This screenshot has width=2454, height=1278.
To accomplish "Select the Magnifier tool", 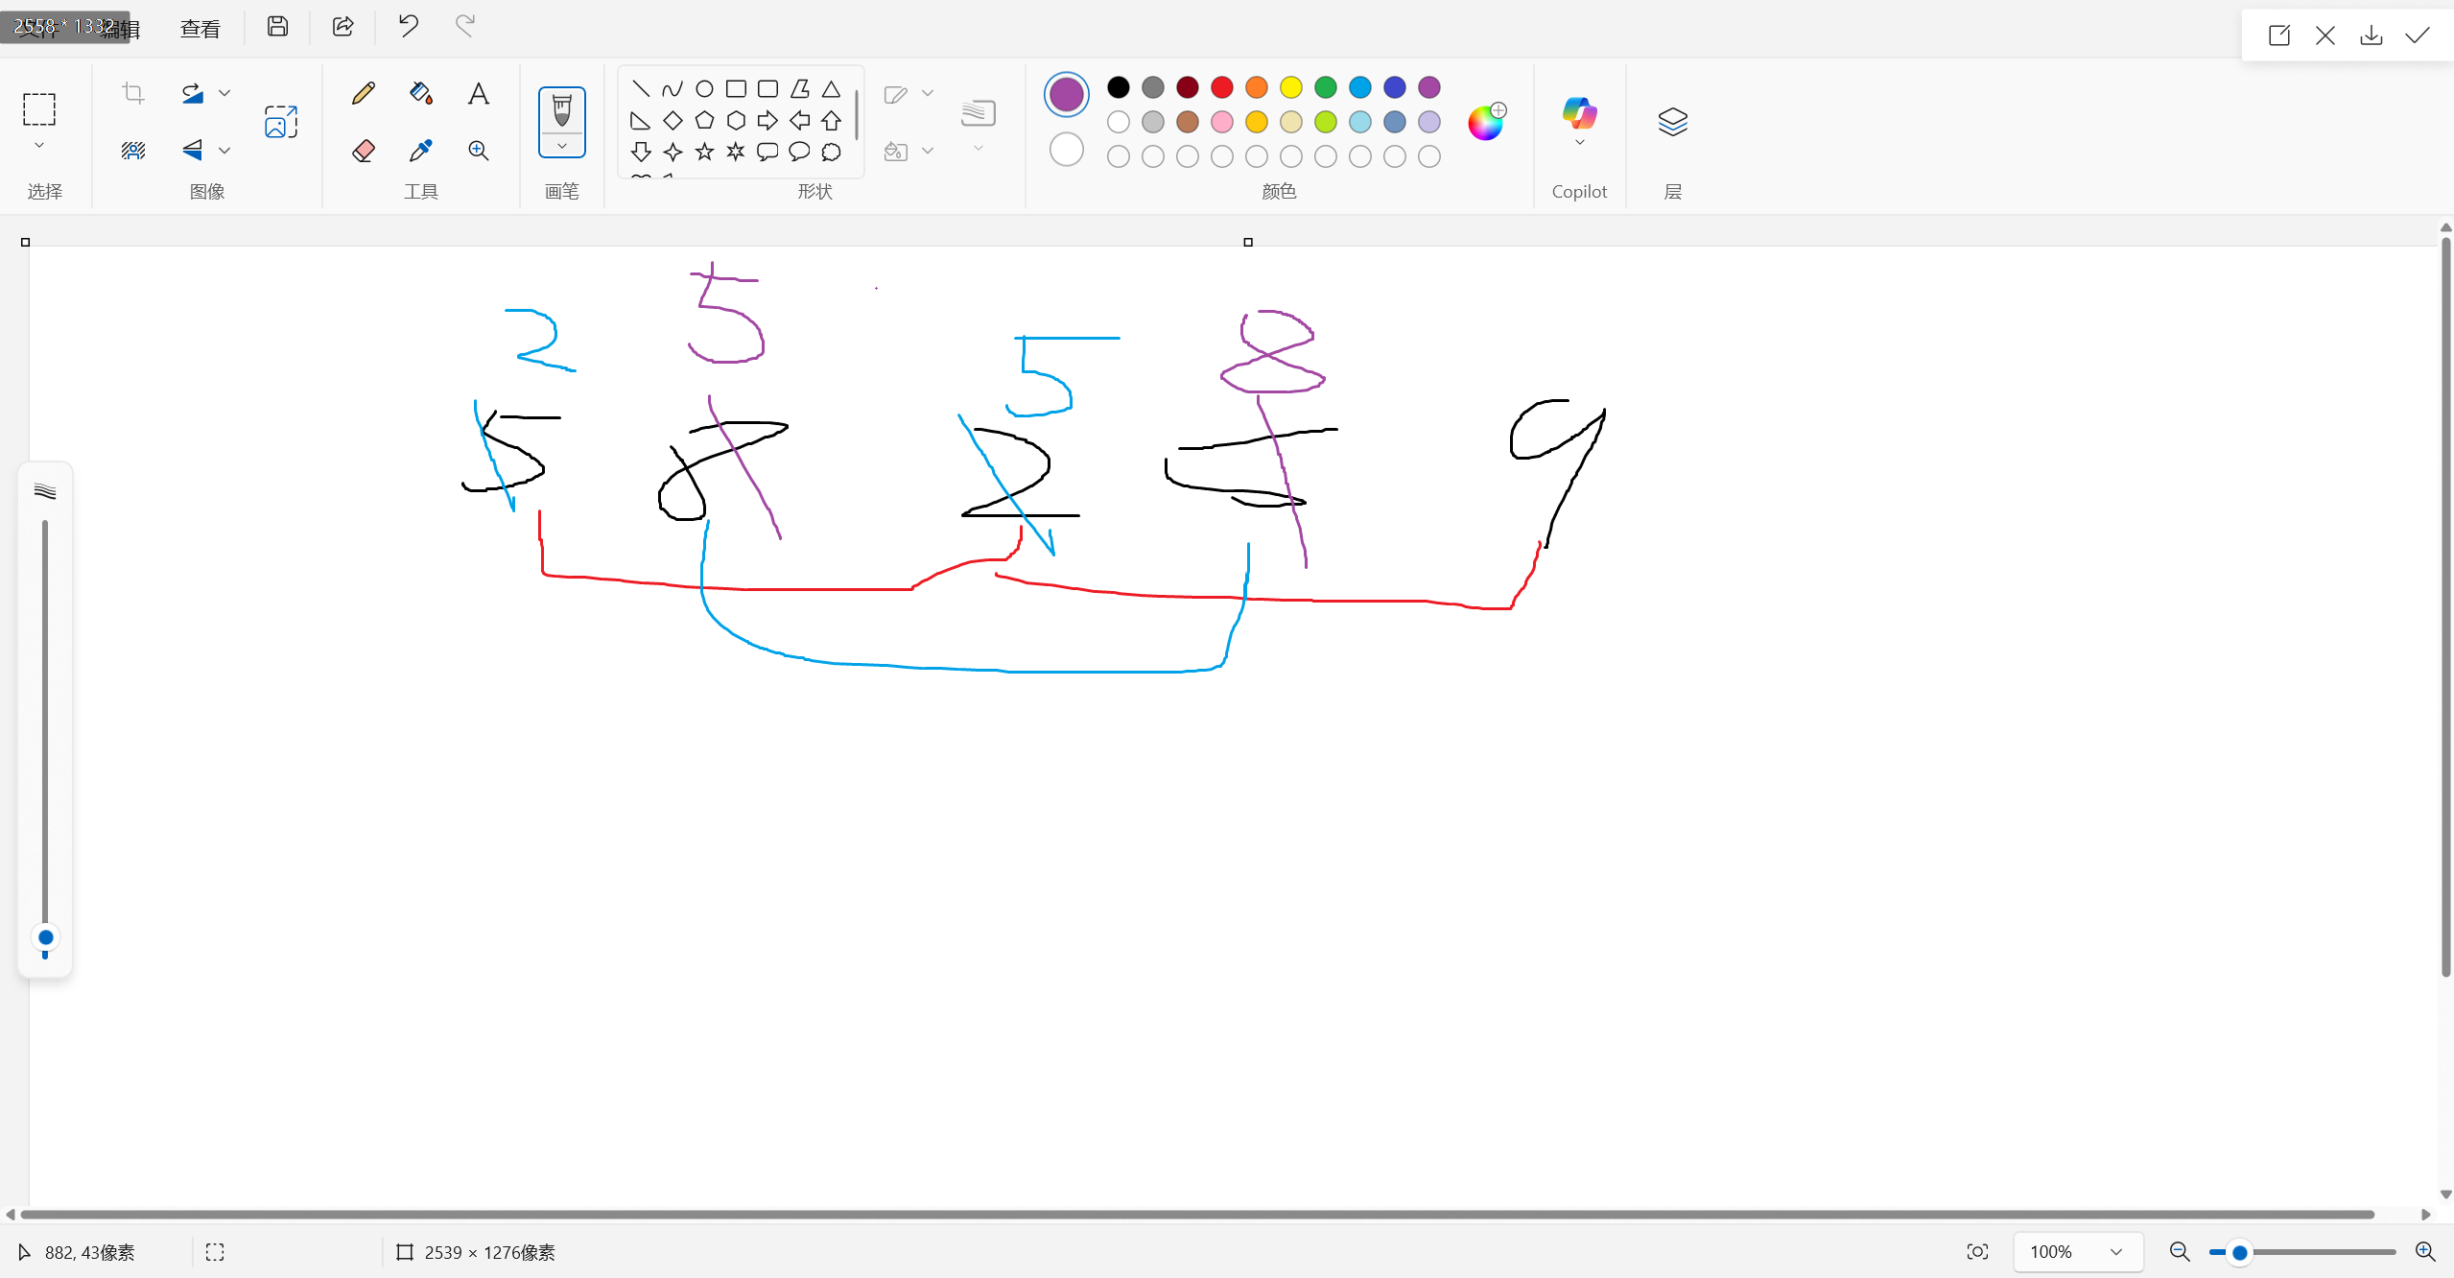I will 478,151.
